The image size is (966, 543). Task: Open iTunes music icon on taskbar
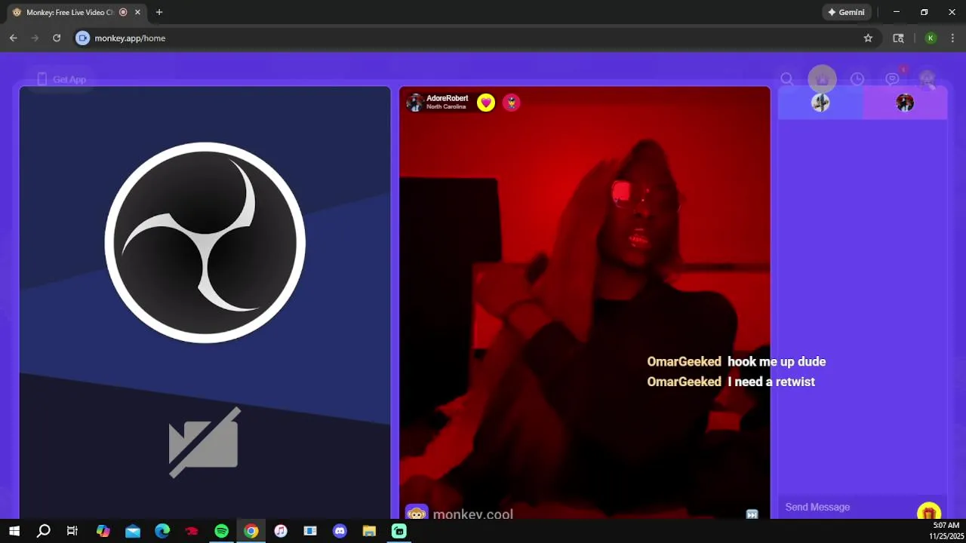coord(281,531)
